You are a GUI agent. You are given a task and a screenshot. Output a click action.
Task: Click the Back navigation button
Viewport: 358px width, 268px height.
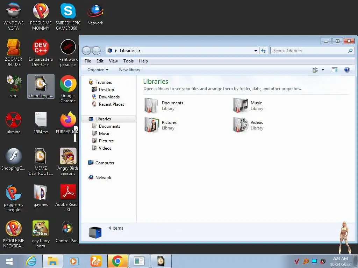click(x=87, y=51)
